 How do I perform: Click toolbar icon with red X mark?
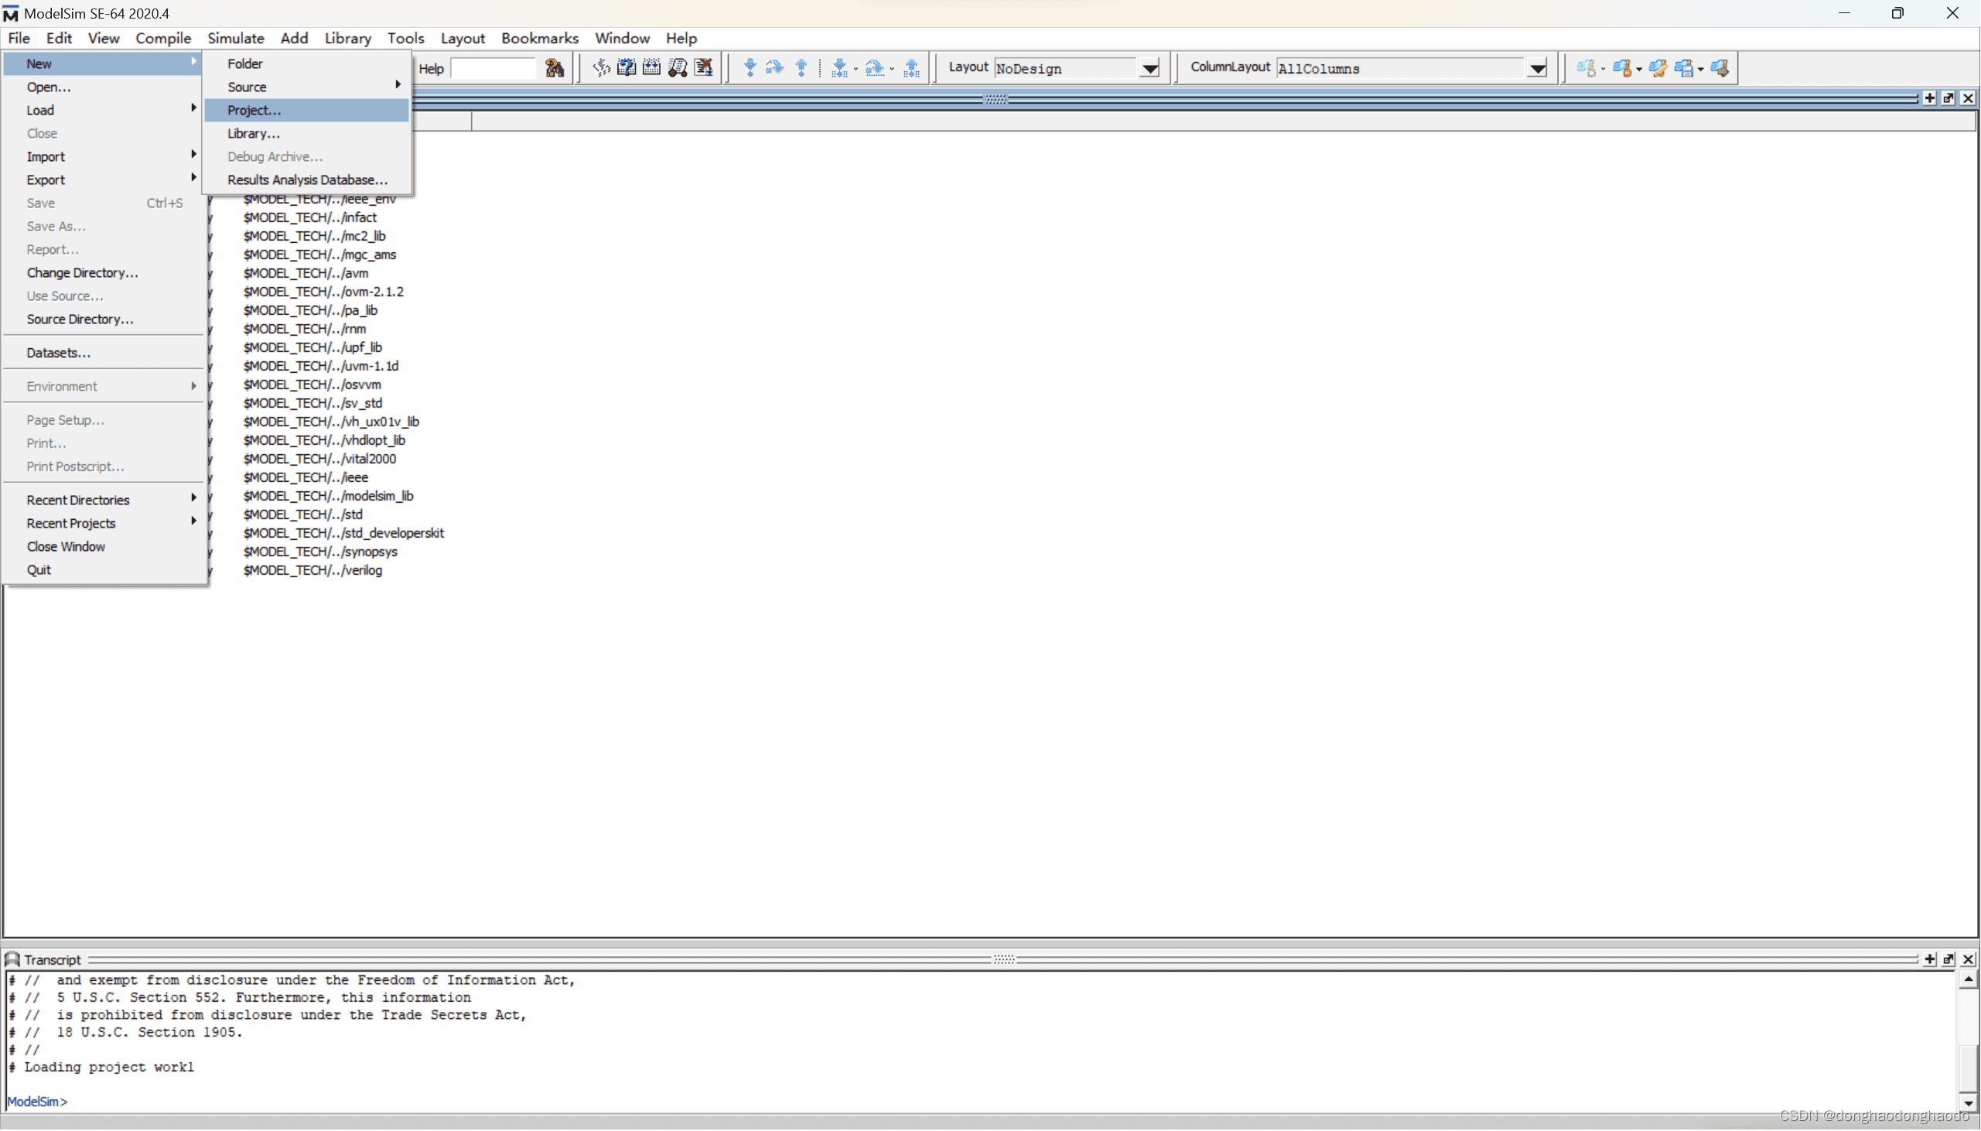tap(704, 68)
